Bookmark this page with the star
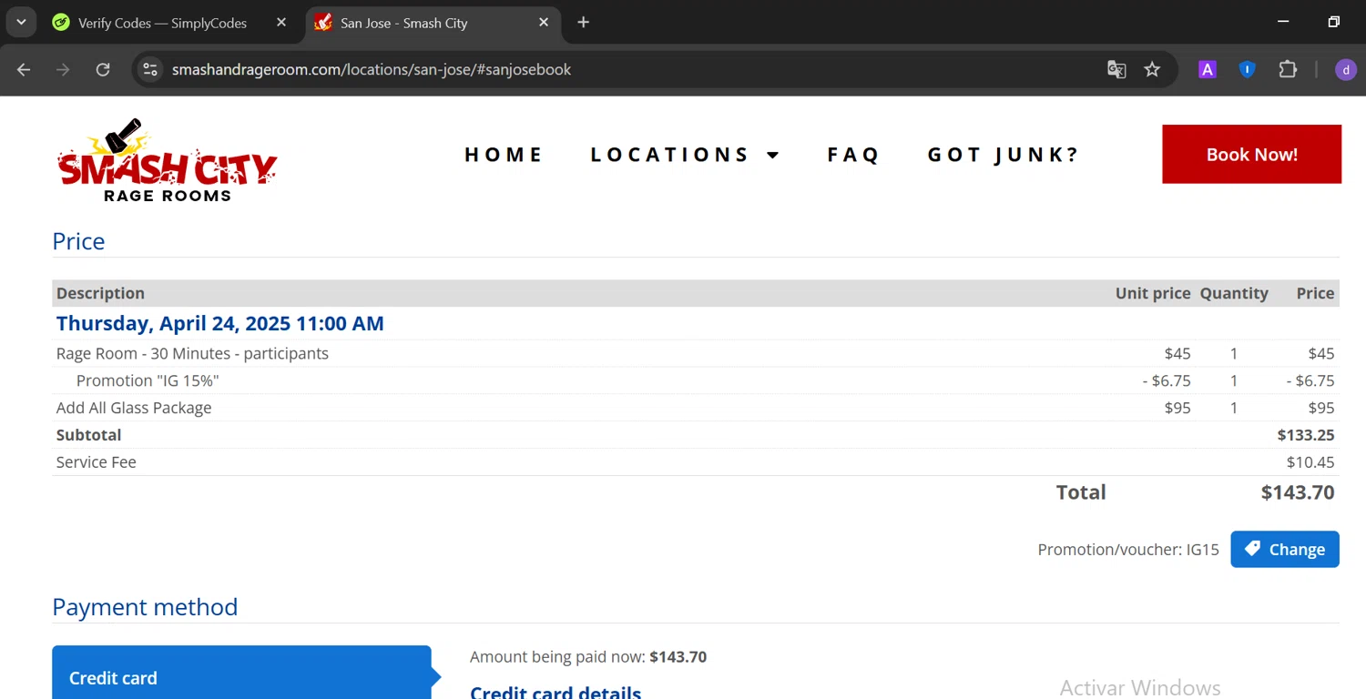The image size is (1366, 699). (1152, 69)
